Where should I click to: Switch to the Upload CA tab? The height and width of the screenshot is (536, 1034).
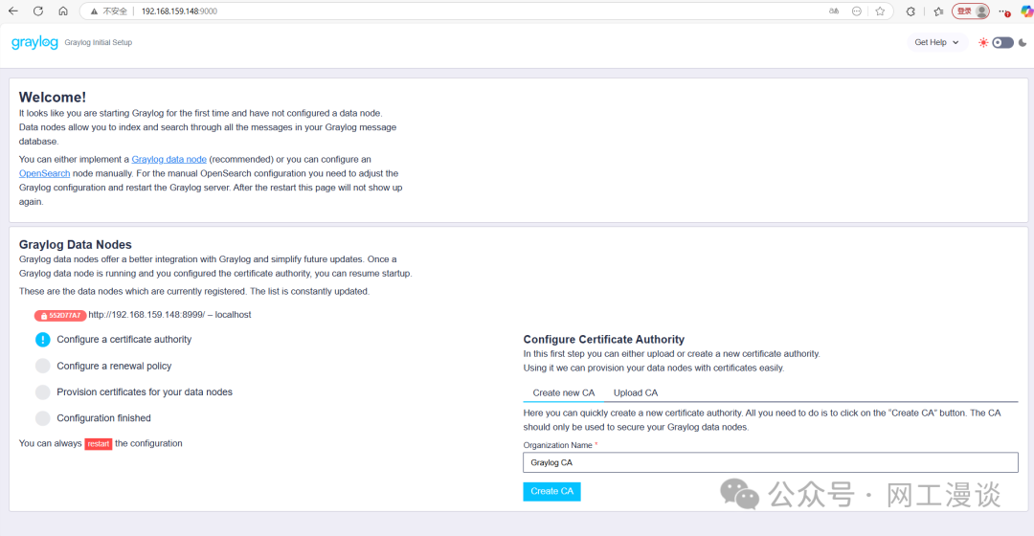click(x=636, y=392)
